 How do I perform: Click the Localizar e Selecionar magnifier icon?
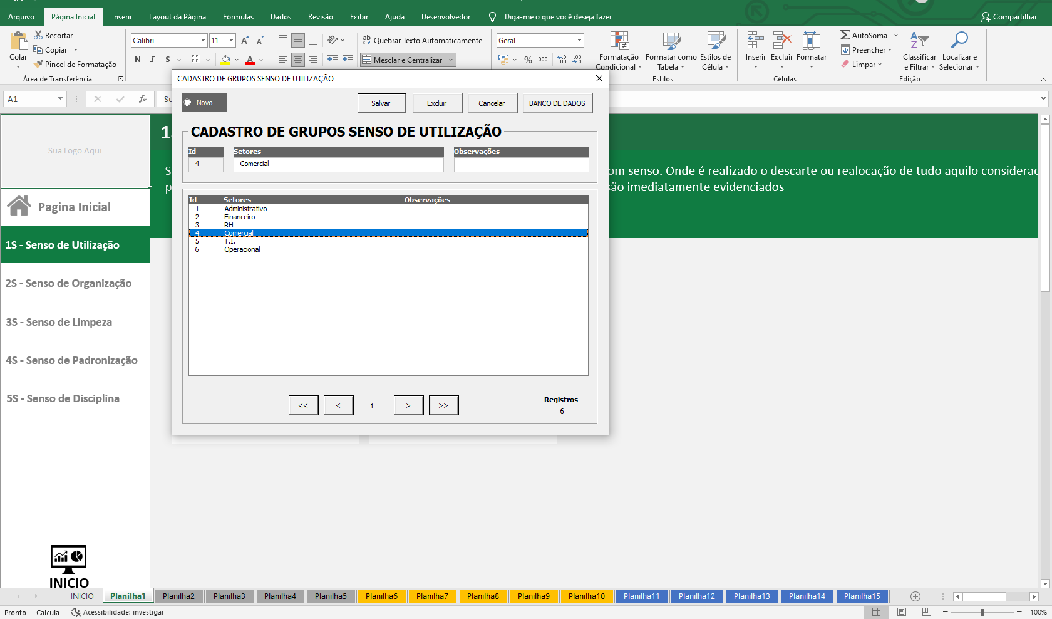(x=959, y=41)
